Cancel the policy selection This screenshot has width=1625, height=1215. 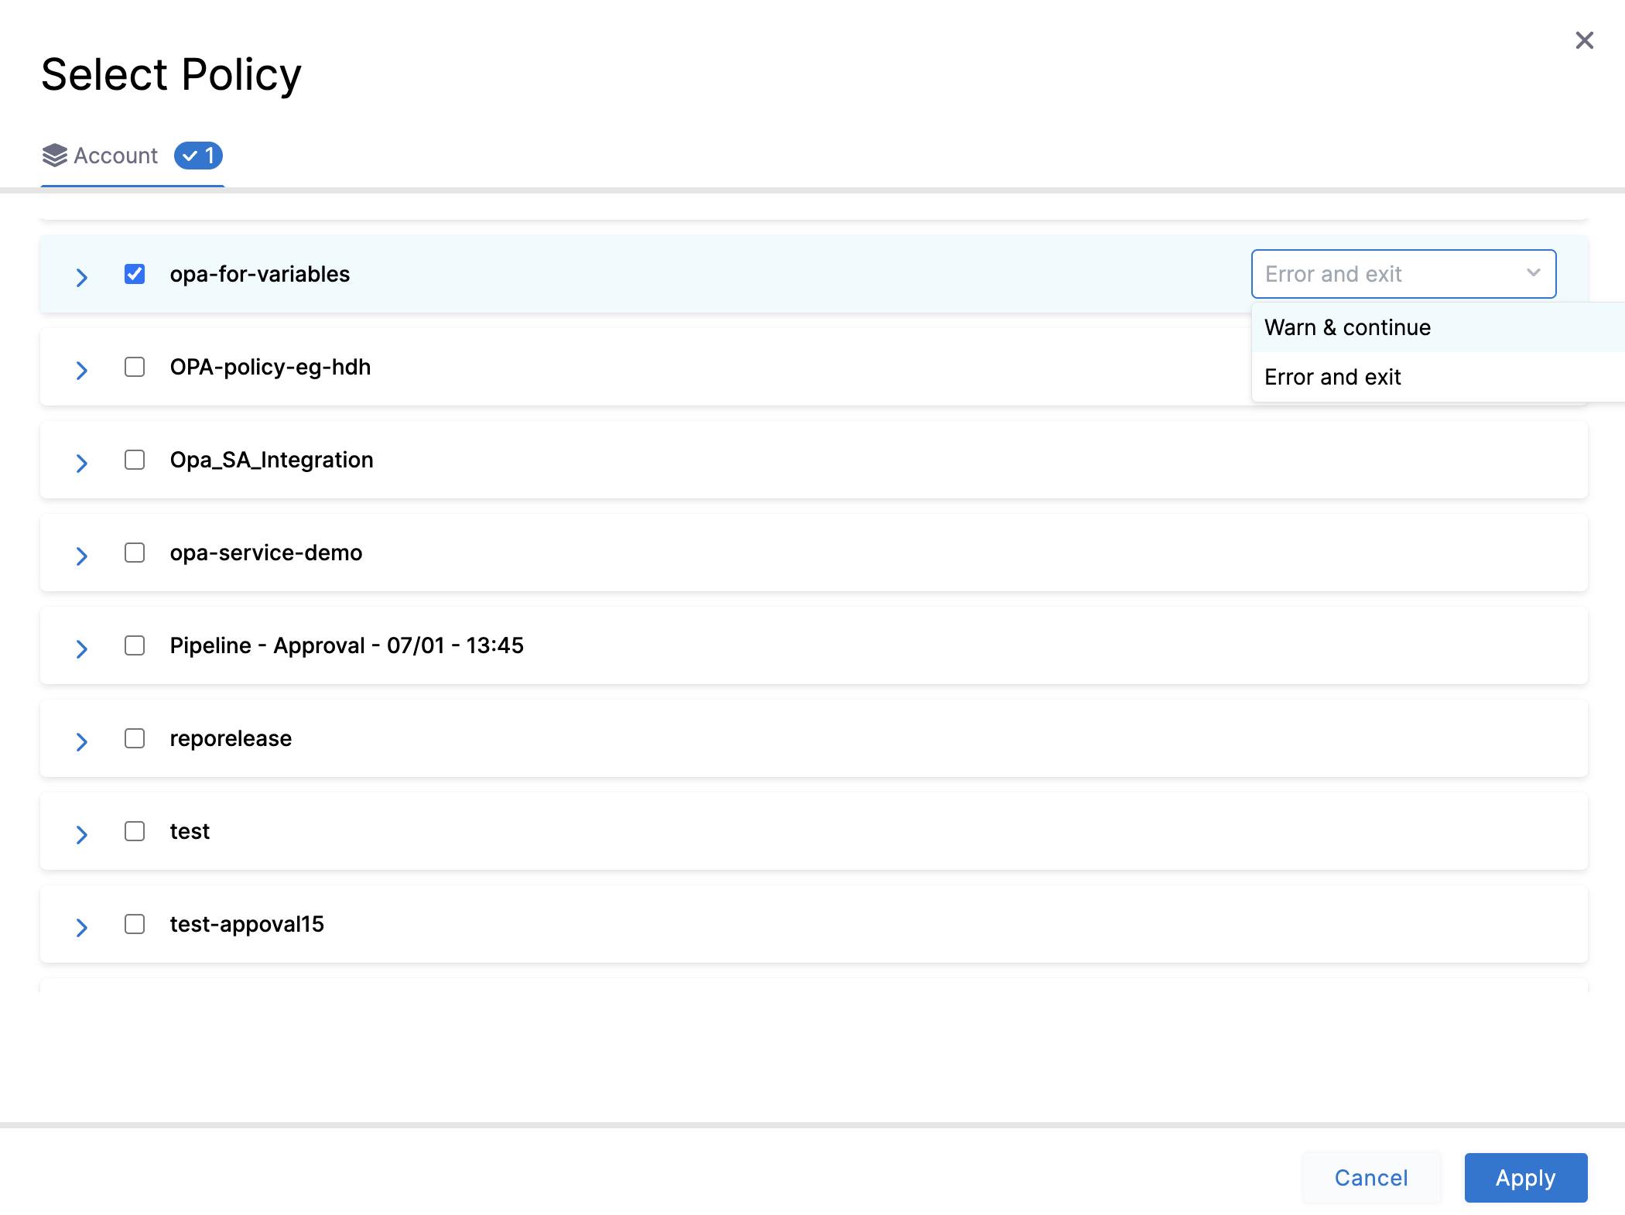[1370, 1177]
